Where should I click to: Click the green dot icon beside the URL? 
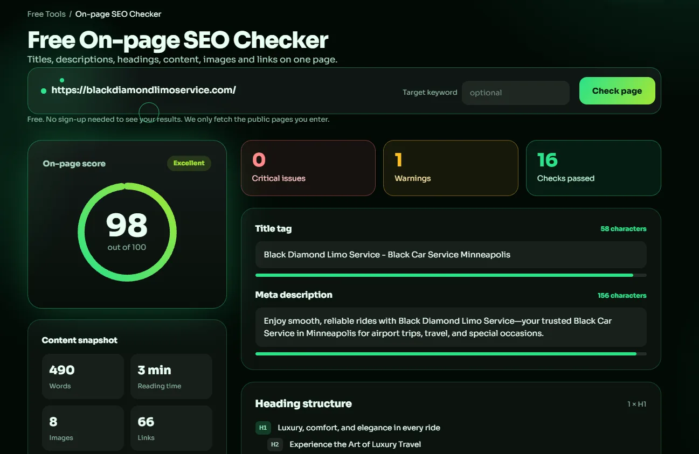pyautogui.click(x=44, y=91)
